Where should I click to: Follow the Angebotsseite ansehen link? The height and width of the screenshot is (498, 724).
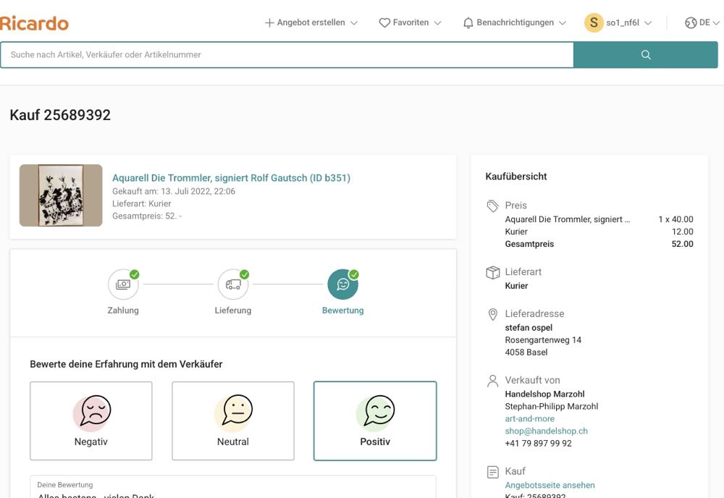coord(550,485)
